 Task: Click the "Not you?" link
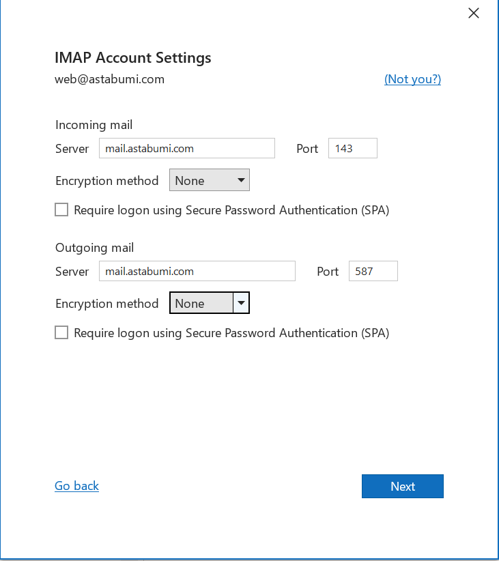pos(412,79)
